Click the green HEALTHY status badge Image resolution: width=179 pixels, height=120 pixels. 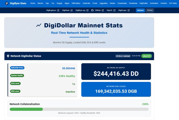coord(147,56)
